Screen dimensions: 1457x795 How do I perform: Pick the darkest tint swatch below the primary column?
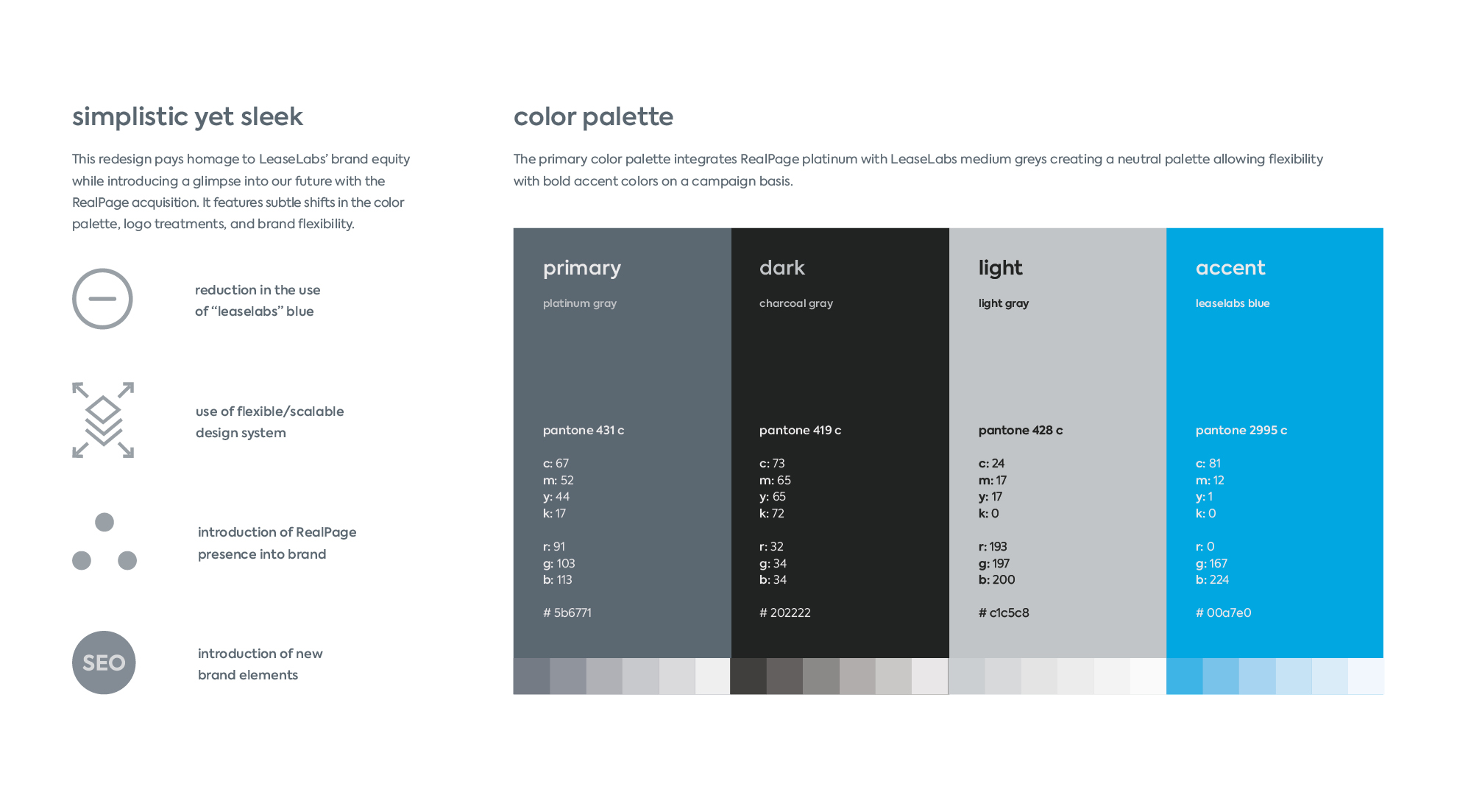[531, 676]
